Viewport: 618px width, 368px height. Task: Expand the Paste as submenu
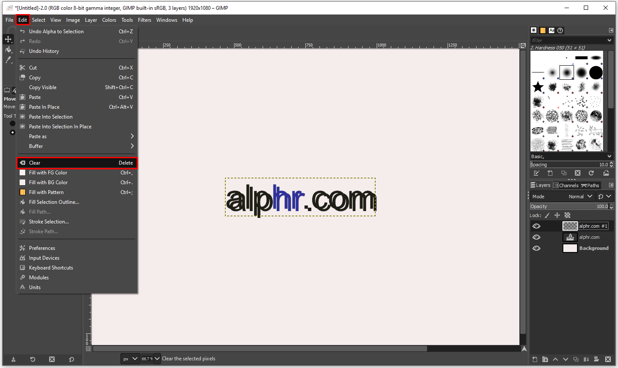[77, 136]
